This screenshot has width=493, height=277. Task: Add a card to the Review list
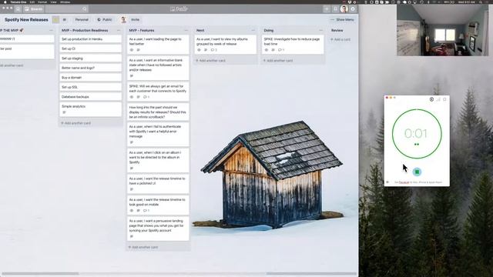click(340, 39)
